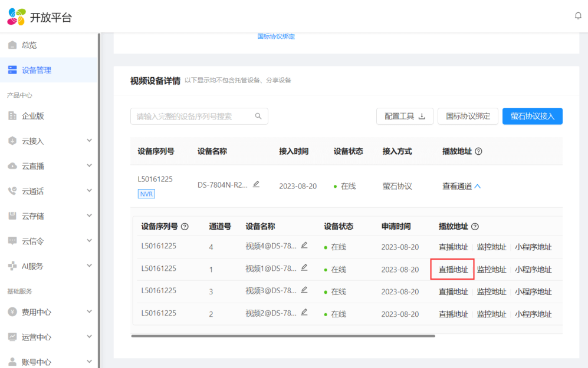
Task: Click the 云存储 disk icon
Action: (12, 216)
